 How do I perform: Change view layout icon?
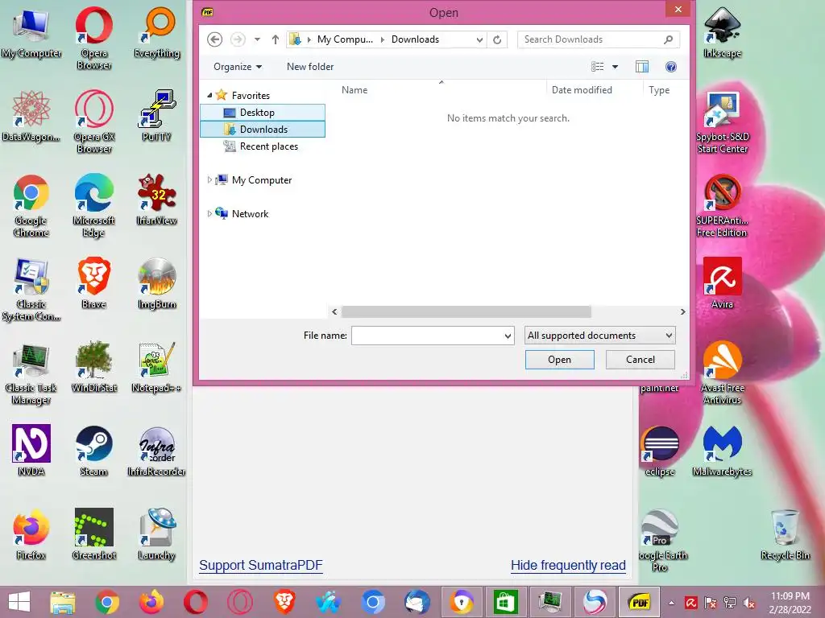coord(597,67)
